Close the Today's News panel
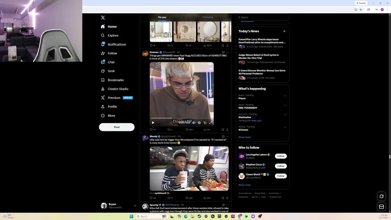Viewport: 391px width, 220px height. coord(284,31)
